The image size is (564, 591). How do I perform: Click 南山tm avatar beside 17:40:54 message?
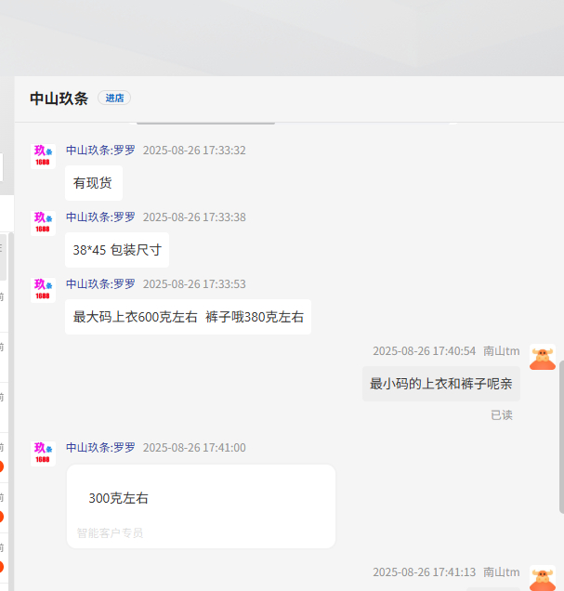(543, 357)
